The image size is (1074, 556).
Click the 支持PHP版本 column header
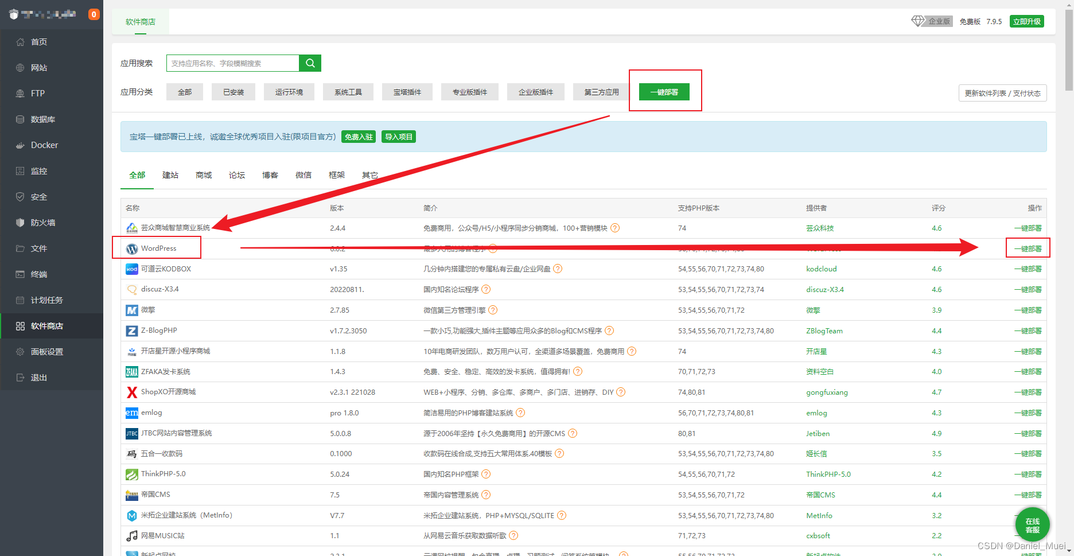pos(699,208)
